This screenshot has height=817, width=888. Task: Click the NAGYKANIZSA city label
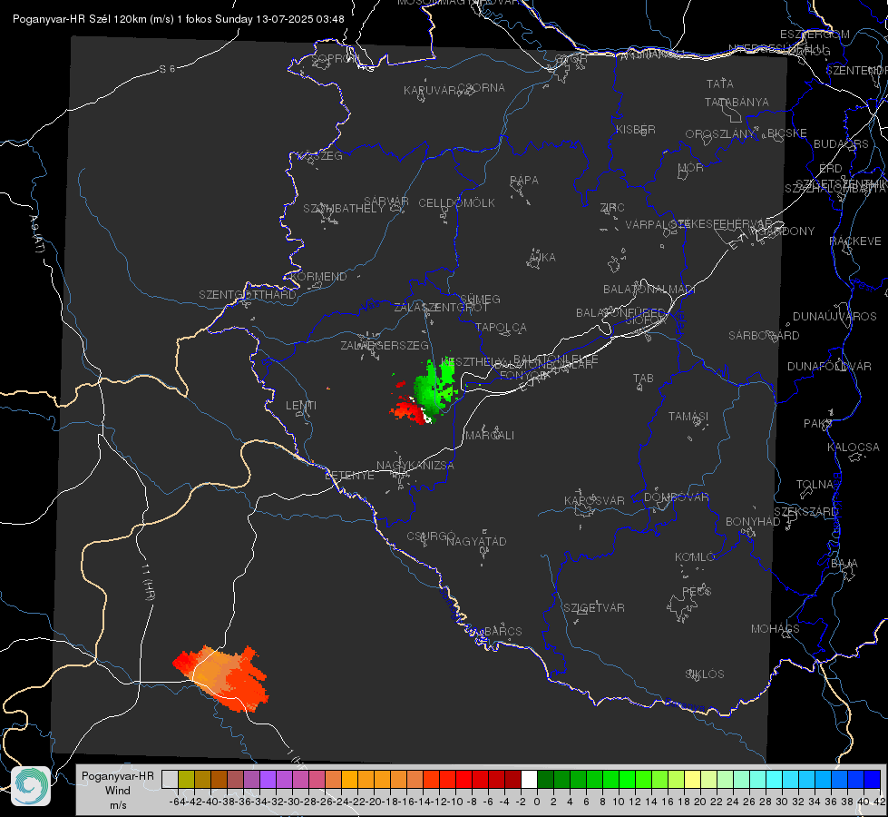[415, 466]
